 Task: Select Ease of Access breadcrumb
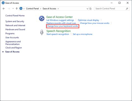[x=49, y=9]
